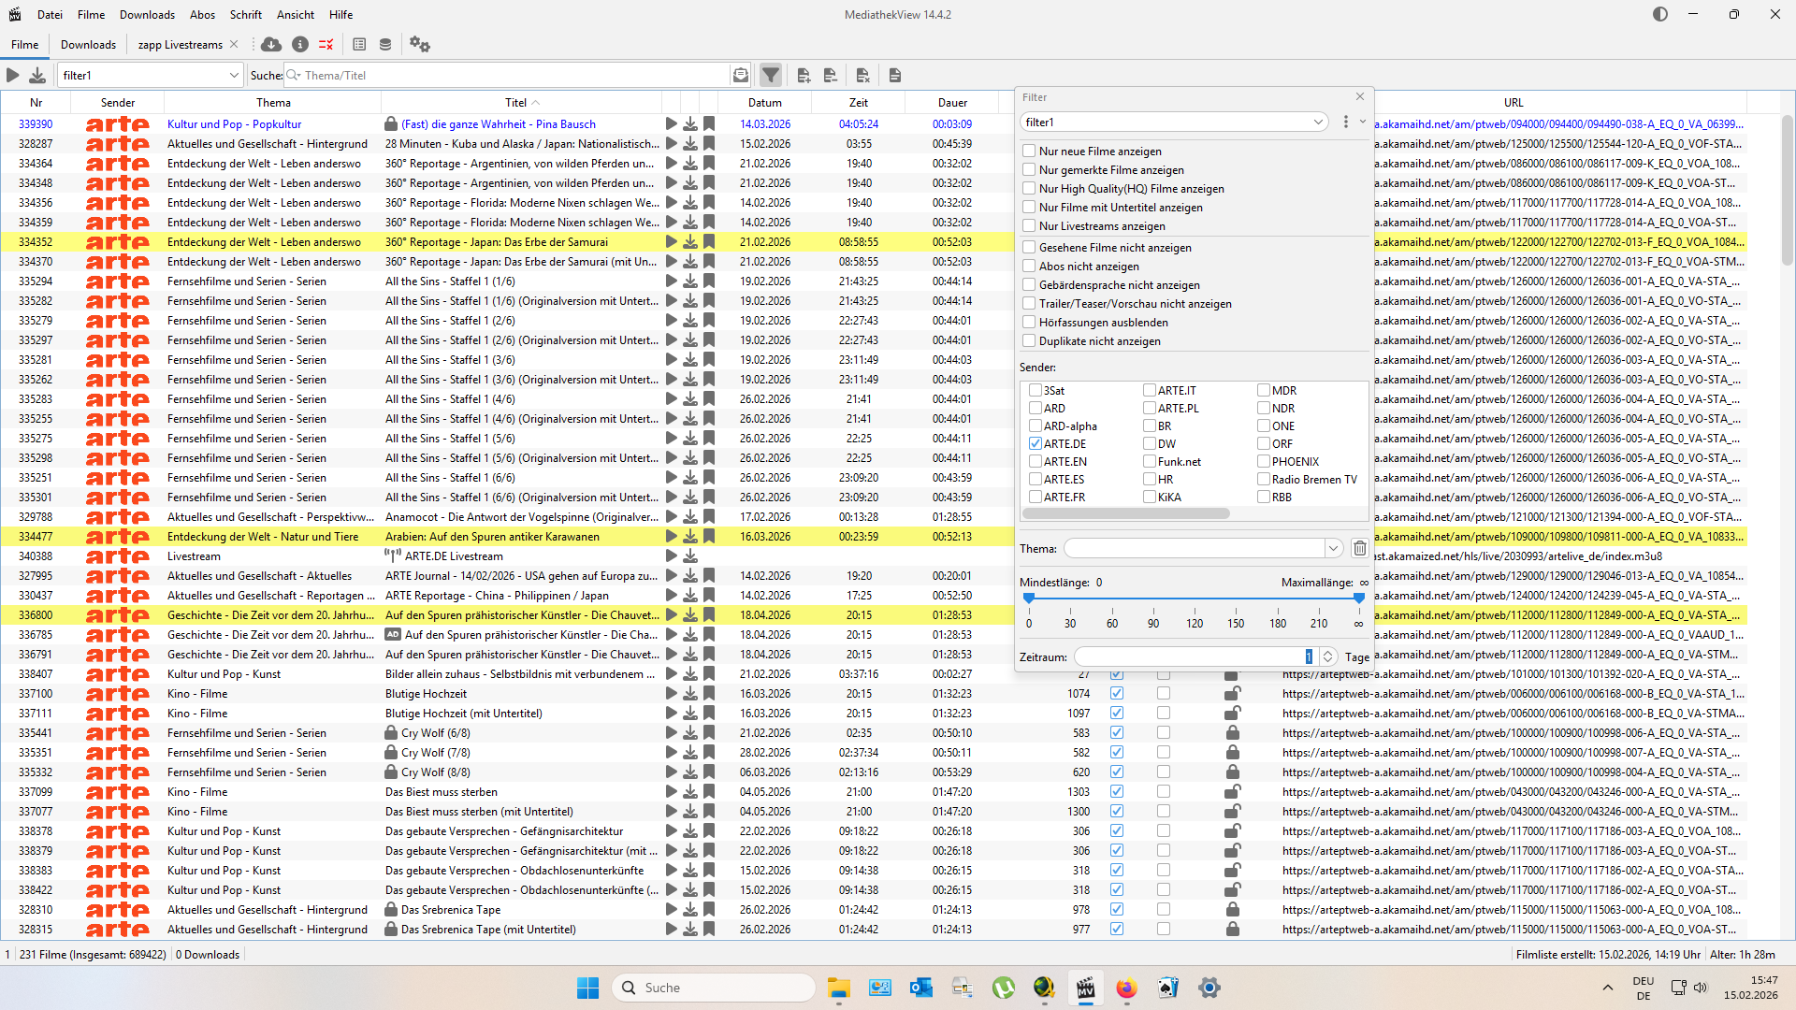Check 'Duplikate nicht anzeigen' option
This screenshot has width=1796, height=1010.
(x=1029, y=340)
